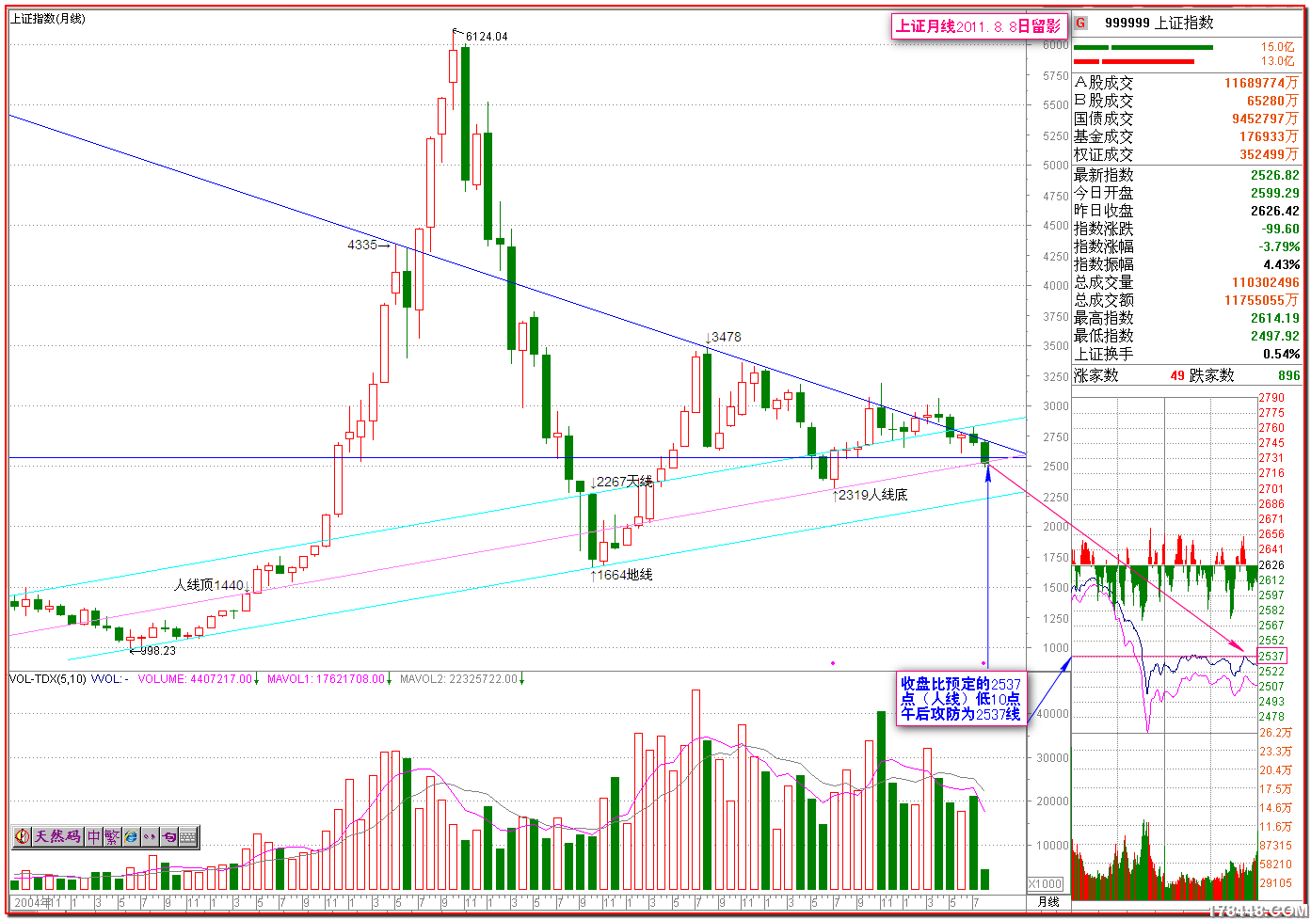Click the B股成交 row label
1311x920 pixels.
click(x=1104, y=101)
